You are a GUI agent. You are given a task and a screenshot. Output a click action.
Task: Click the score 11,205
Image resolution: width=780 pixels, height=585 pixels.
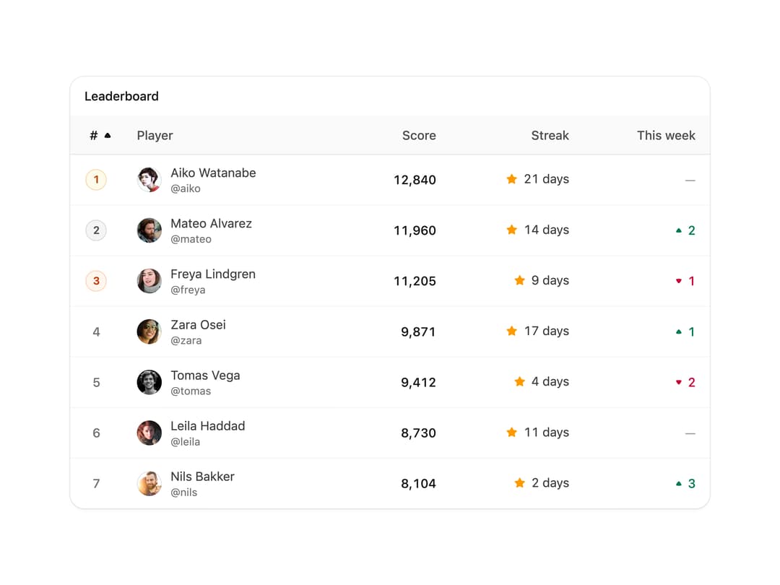click(415, 282)
